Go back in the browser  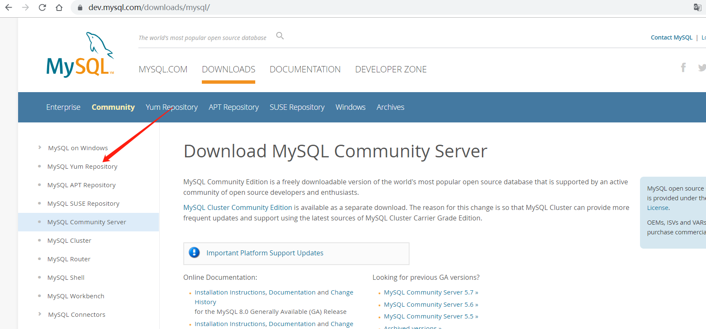point(8,8)
